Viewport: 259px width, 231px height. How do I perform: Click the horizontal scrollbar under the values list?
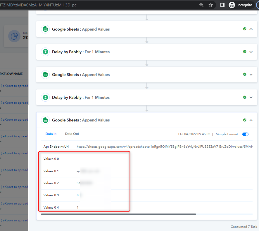coord(118,214)
